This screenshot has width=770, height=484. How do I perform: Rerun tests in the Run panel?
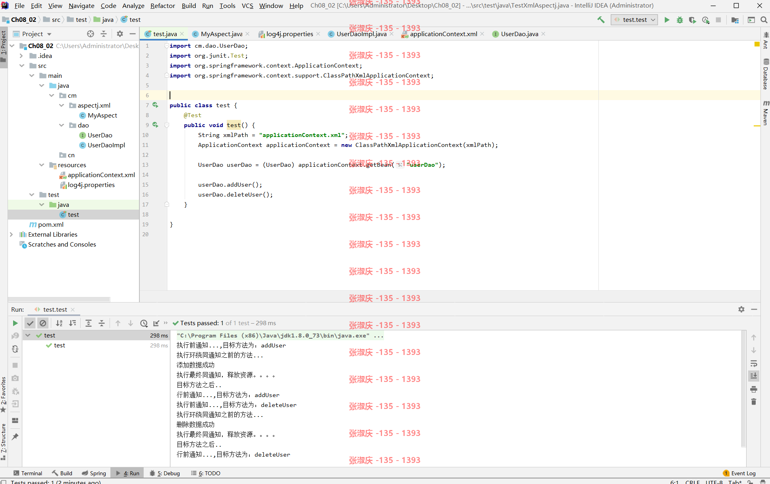(15, 323)
